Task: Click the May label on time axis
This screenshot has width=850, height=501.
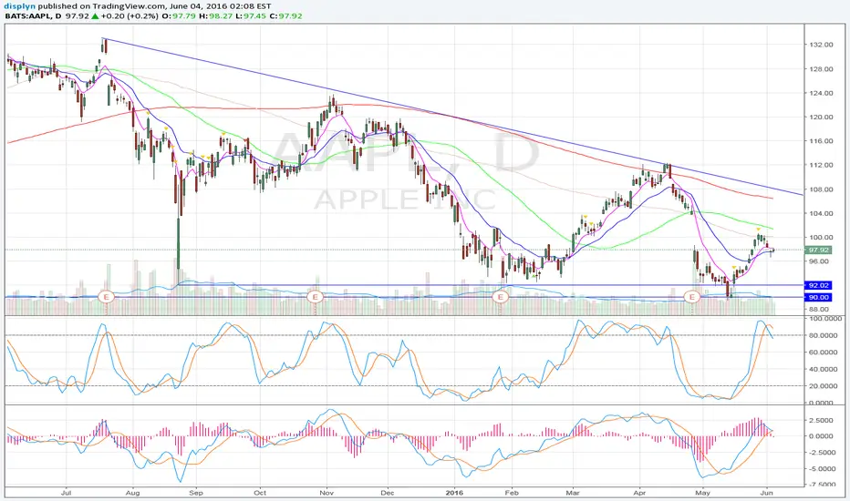Action: (702, 493)
